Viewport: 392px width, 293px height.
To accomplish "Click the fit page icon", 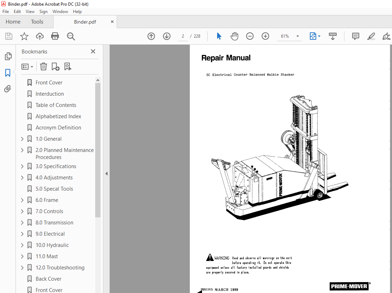I will pyautogui.click(x=313, y=36).
